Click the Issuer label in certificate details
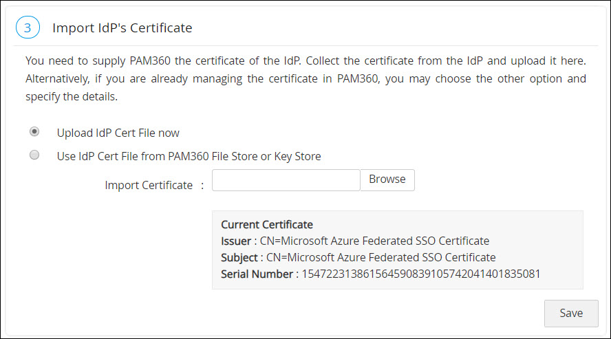Screen dimensions: 611x339 [x=235, y=241]
